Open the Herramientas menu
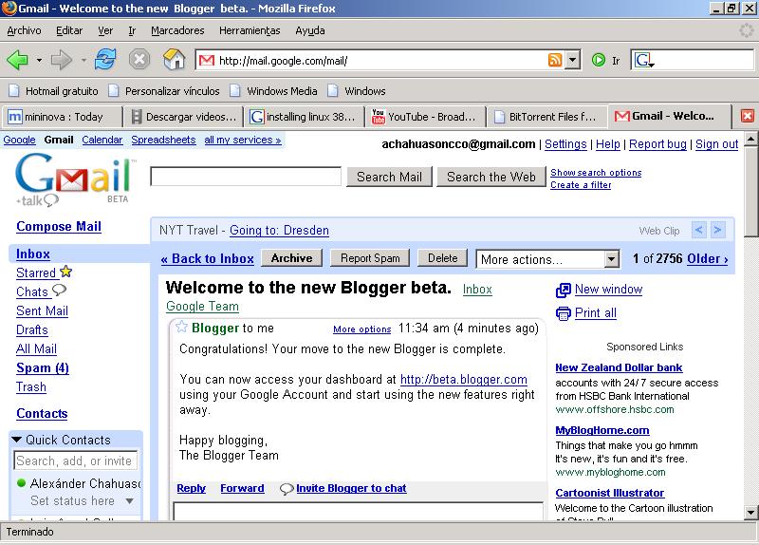Image resolution: width=759 pixels, height=545 pixels. (250, 30)
